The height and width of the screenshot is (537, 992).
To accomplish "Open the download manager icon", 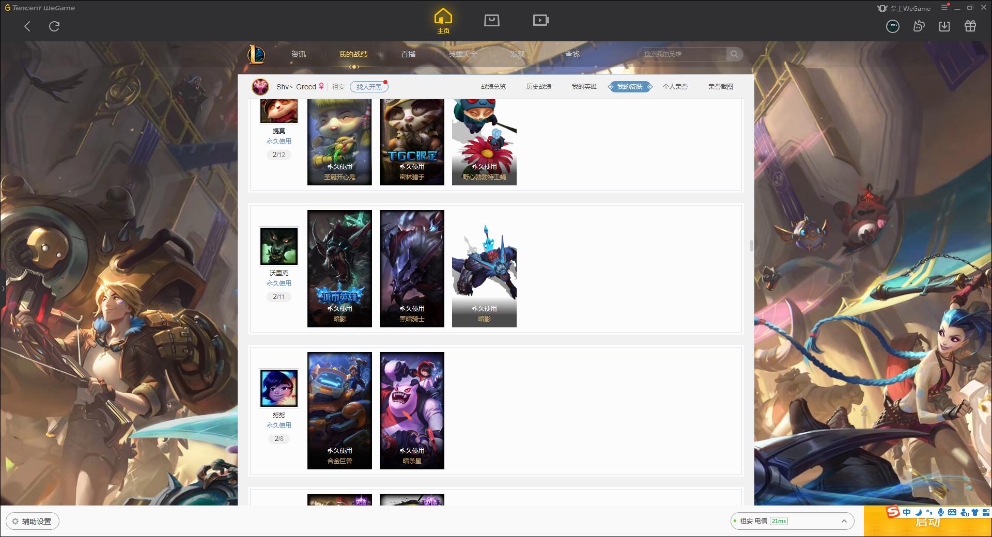I will point(944,26).
